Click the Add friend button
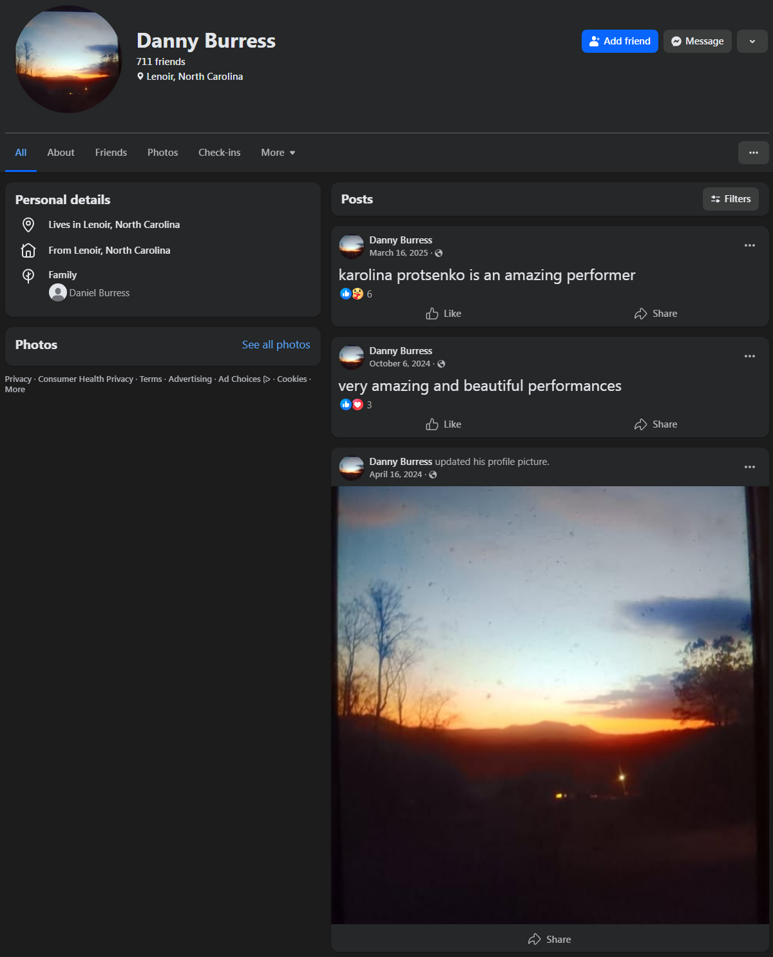 620,41
